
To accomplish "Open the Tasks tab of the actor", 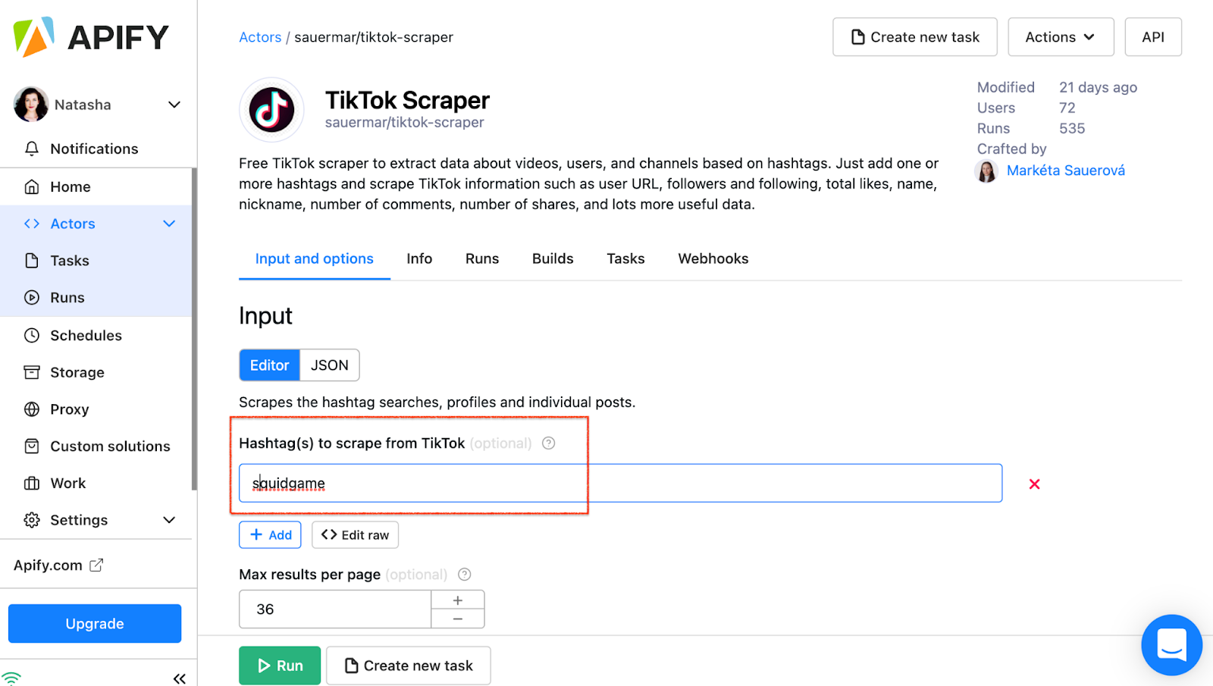I will [x=625, y=258].
